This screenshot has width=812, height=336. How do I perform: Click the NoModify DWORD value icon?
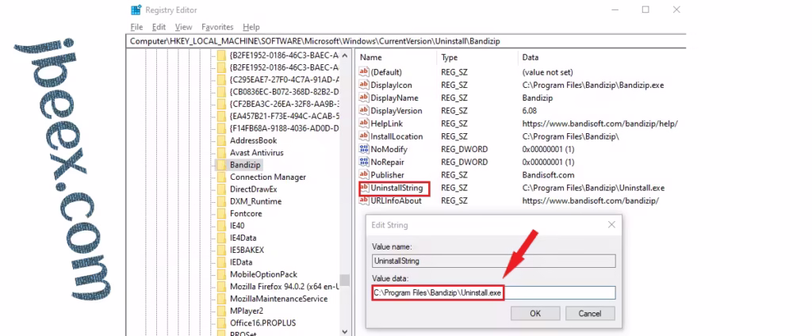pos(364,149)
